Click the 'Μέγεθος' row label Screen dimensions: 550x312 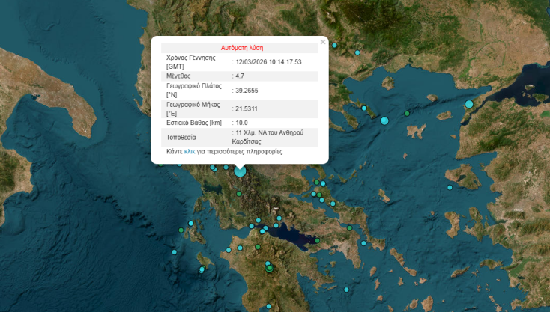click(x=178, y=76)
